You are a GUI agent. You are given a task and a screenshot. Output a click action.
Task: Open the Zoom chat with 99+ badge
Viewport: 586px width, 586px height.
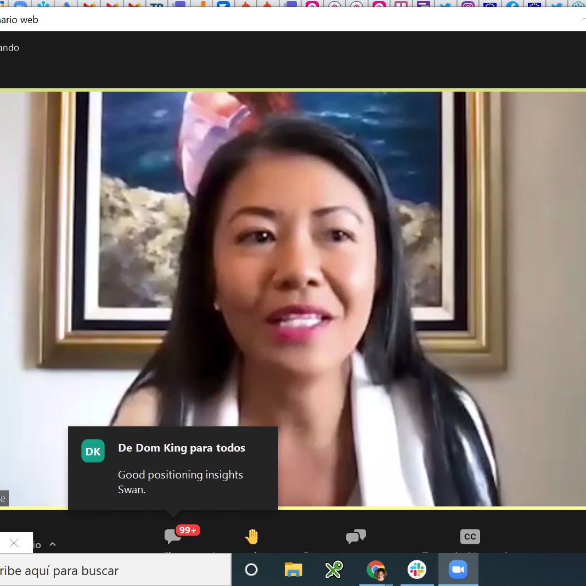[182, 536]
